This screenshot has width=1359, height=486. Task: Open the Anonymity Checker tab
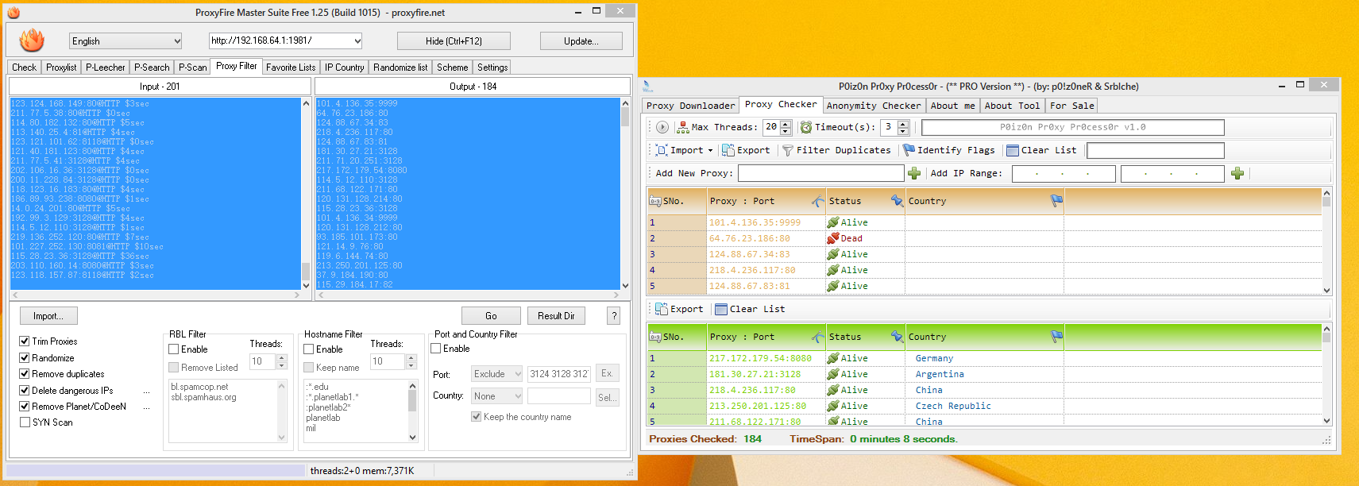[874, 106]
